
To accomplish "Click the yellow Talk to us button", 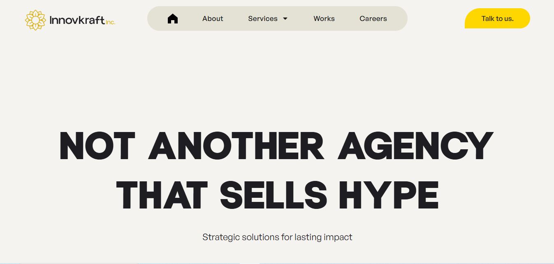I will coord(497,19).
